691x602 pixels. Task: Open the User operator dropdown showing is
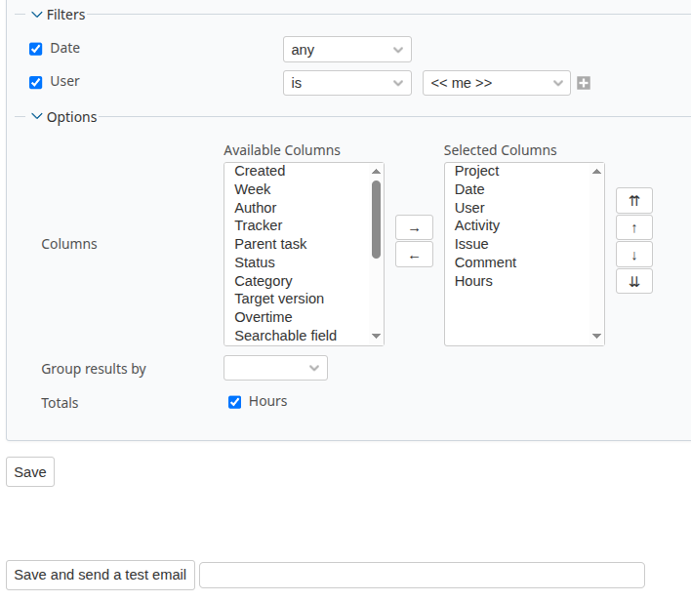(x=346, y=83)
